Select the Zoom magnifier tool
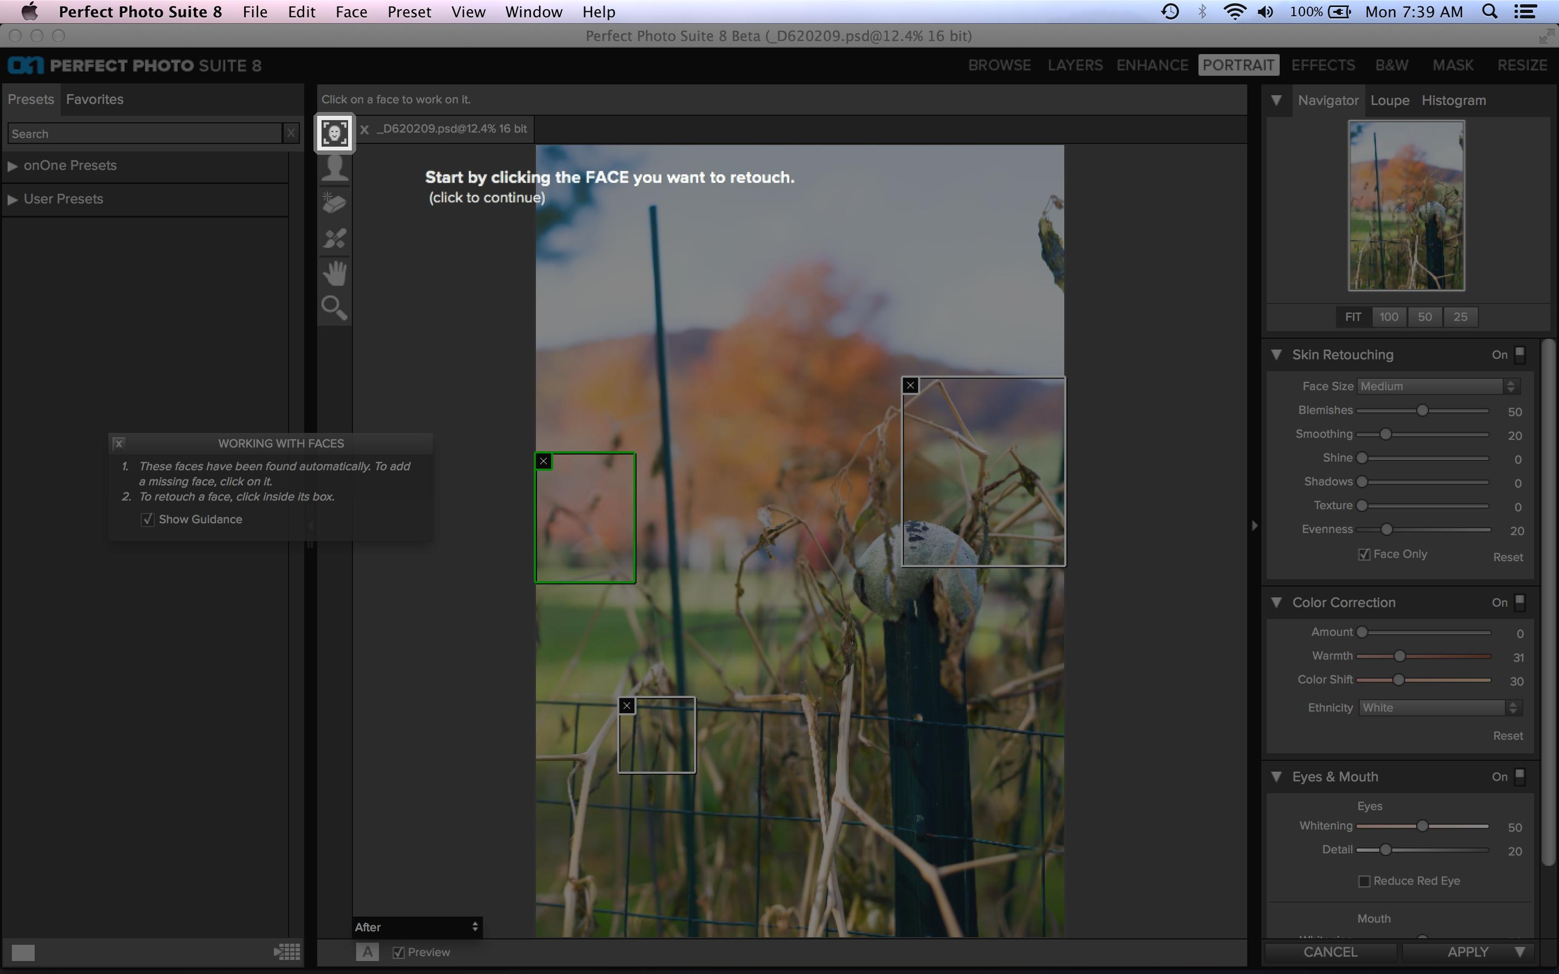The height and width of the screenshot is (974, 1559). click(334, 308)
